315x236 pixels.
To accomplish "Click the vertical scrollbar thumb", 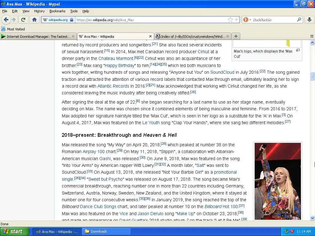I will (312, 76).
